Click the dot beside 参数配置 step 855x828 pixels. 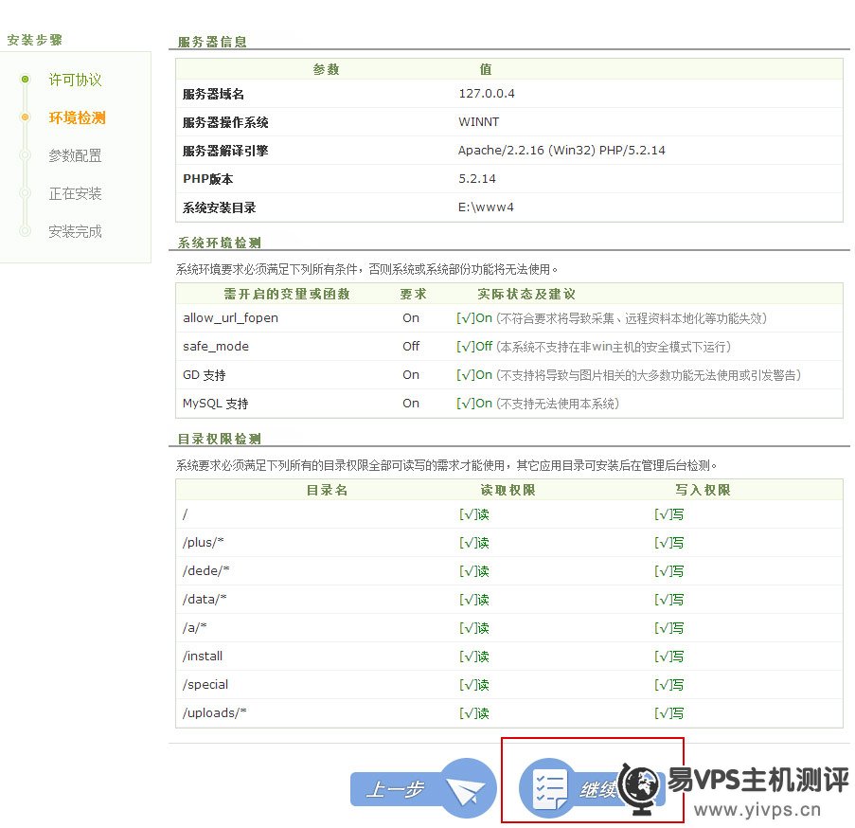[x=24, y=155]
